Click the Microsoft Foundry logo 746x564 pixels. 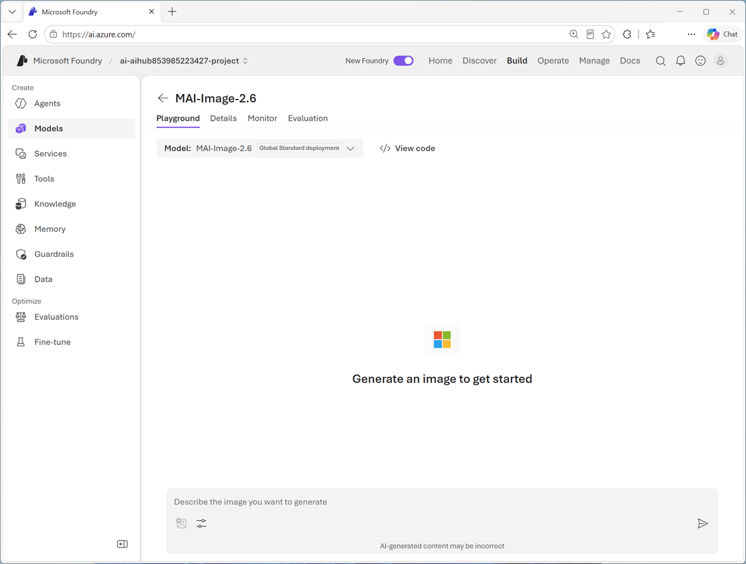[x=22, y=61]
